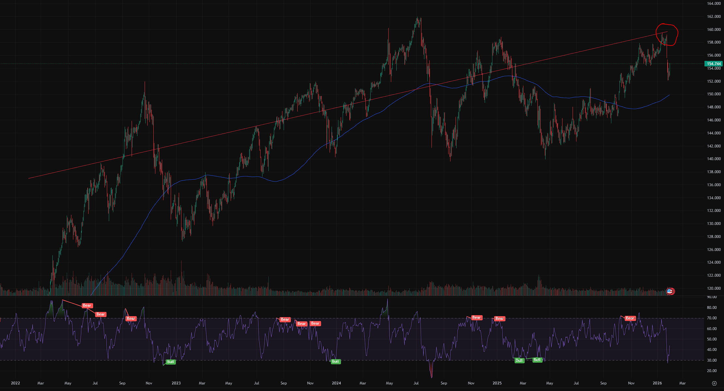Click the US flag economic event icon
Image resolution: width=724 pixels, height=391 pixels.
pos(670,291)
